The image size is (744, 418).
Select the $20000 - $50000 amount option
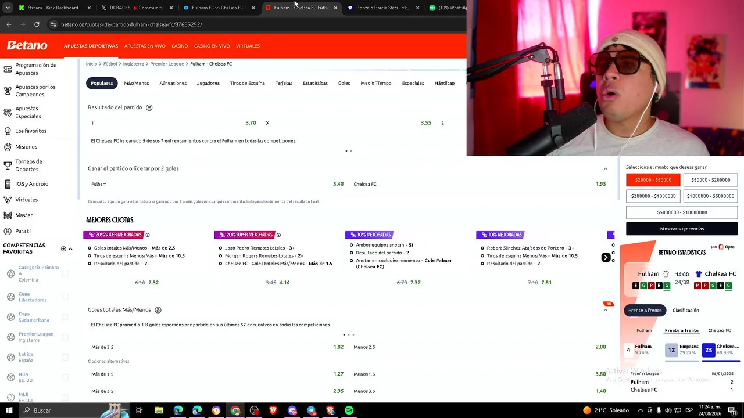pyautogui.click(x=653, y=180)
